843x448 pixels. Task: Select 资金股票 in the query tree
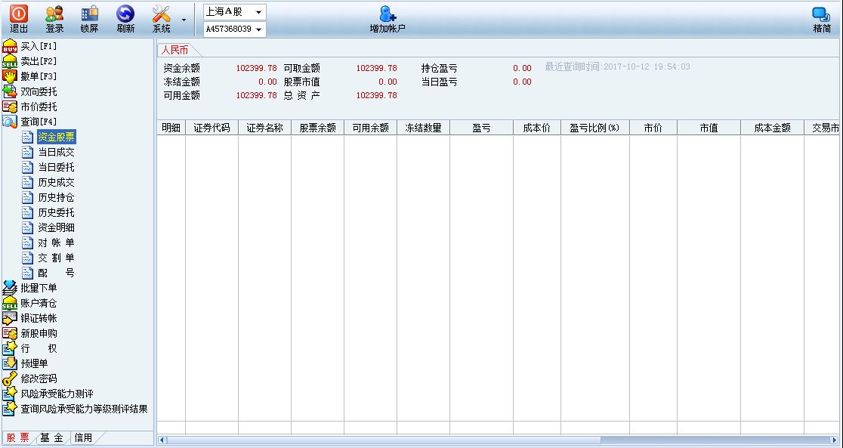point(56,137)
